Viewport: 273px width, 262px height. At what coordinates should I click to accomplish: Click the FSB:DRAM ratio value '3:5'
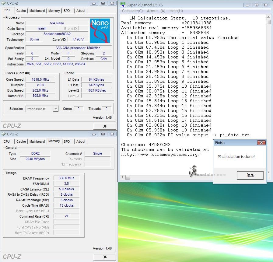pyautogui.click(x=67, y=183)
